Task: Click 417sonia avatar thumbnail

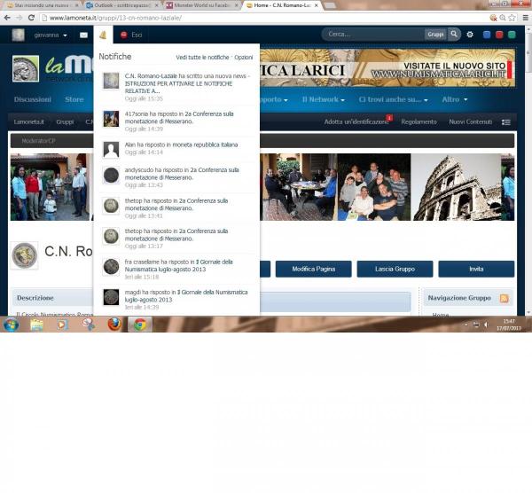Action: (112, 119)
